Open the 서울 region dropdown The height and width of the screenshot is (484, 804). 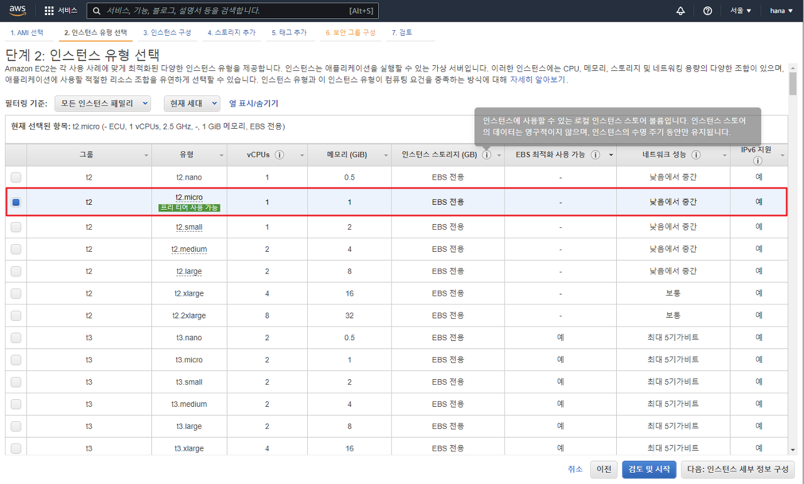click(741, 11)
